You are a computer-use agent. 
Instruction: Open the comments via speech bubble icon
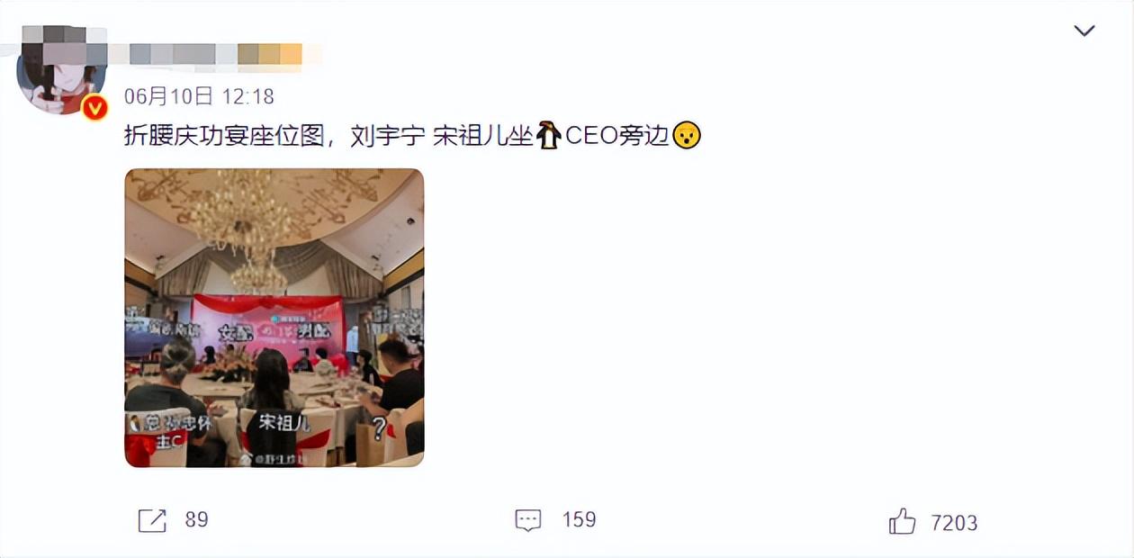point(528,520)
